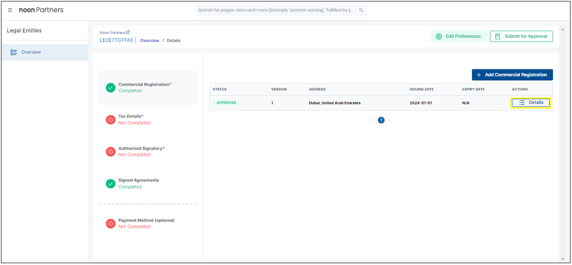
Task: Click the noon Partners logo
Action: pos(41,10)
